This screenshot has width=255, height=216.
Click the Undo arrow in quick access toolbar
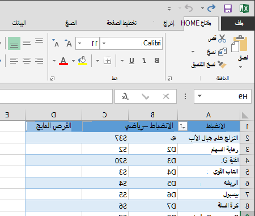(189, 8)
